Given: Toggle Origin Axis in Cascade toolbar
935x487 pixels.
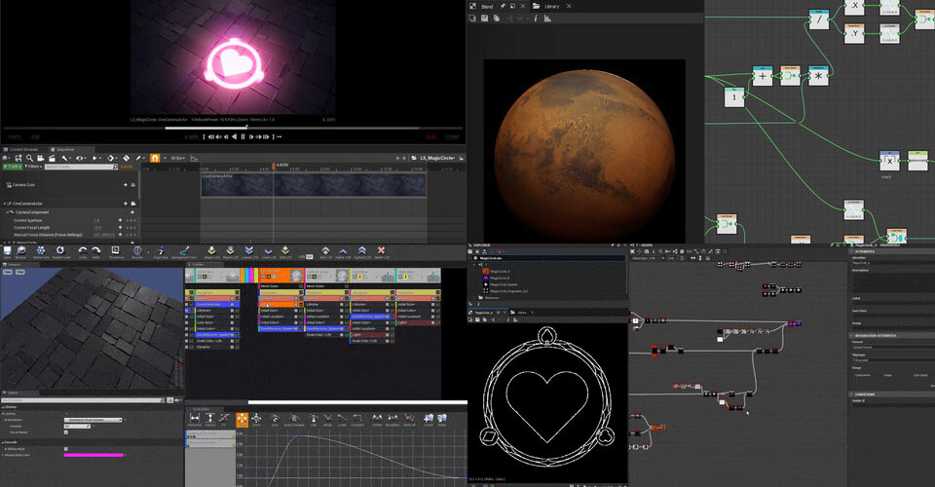Looking at the screenshot, I should (x=161, y=252).
